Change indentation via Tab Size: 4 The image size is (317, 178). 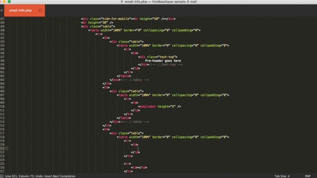click(x=282, y=176)
